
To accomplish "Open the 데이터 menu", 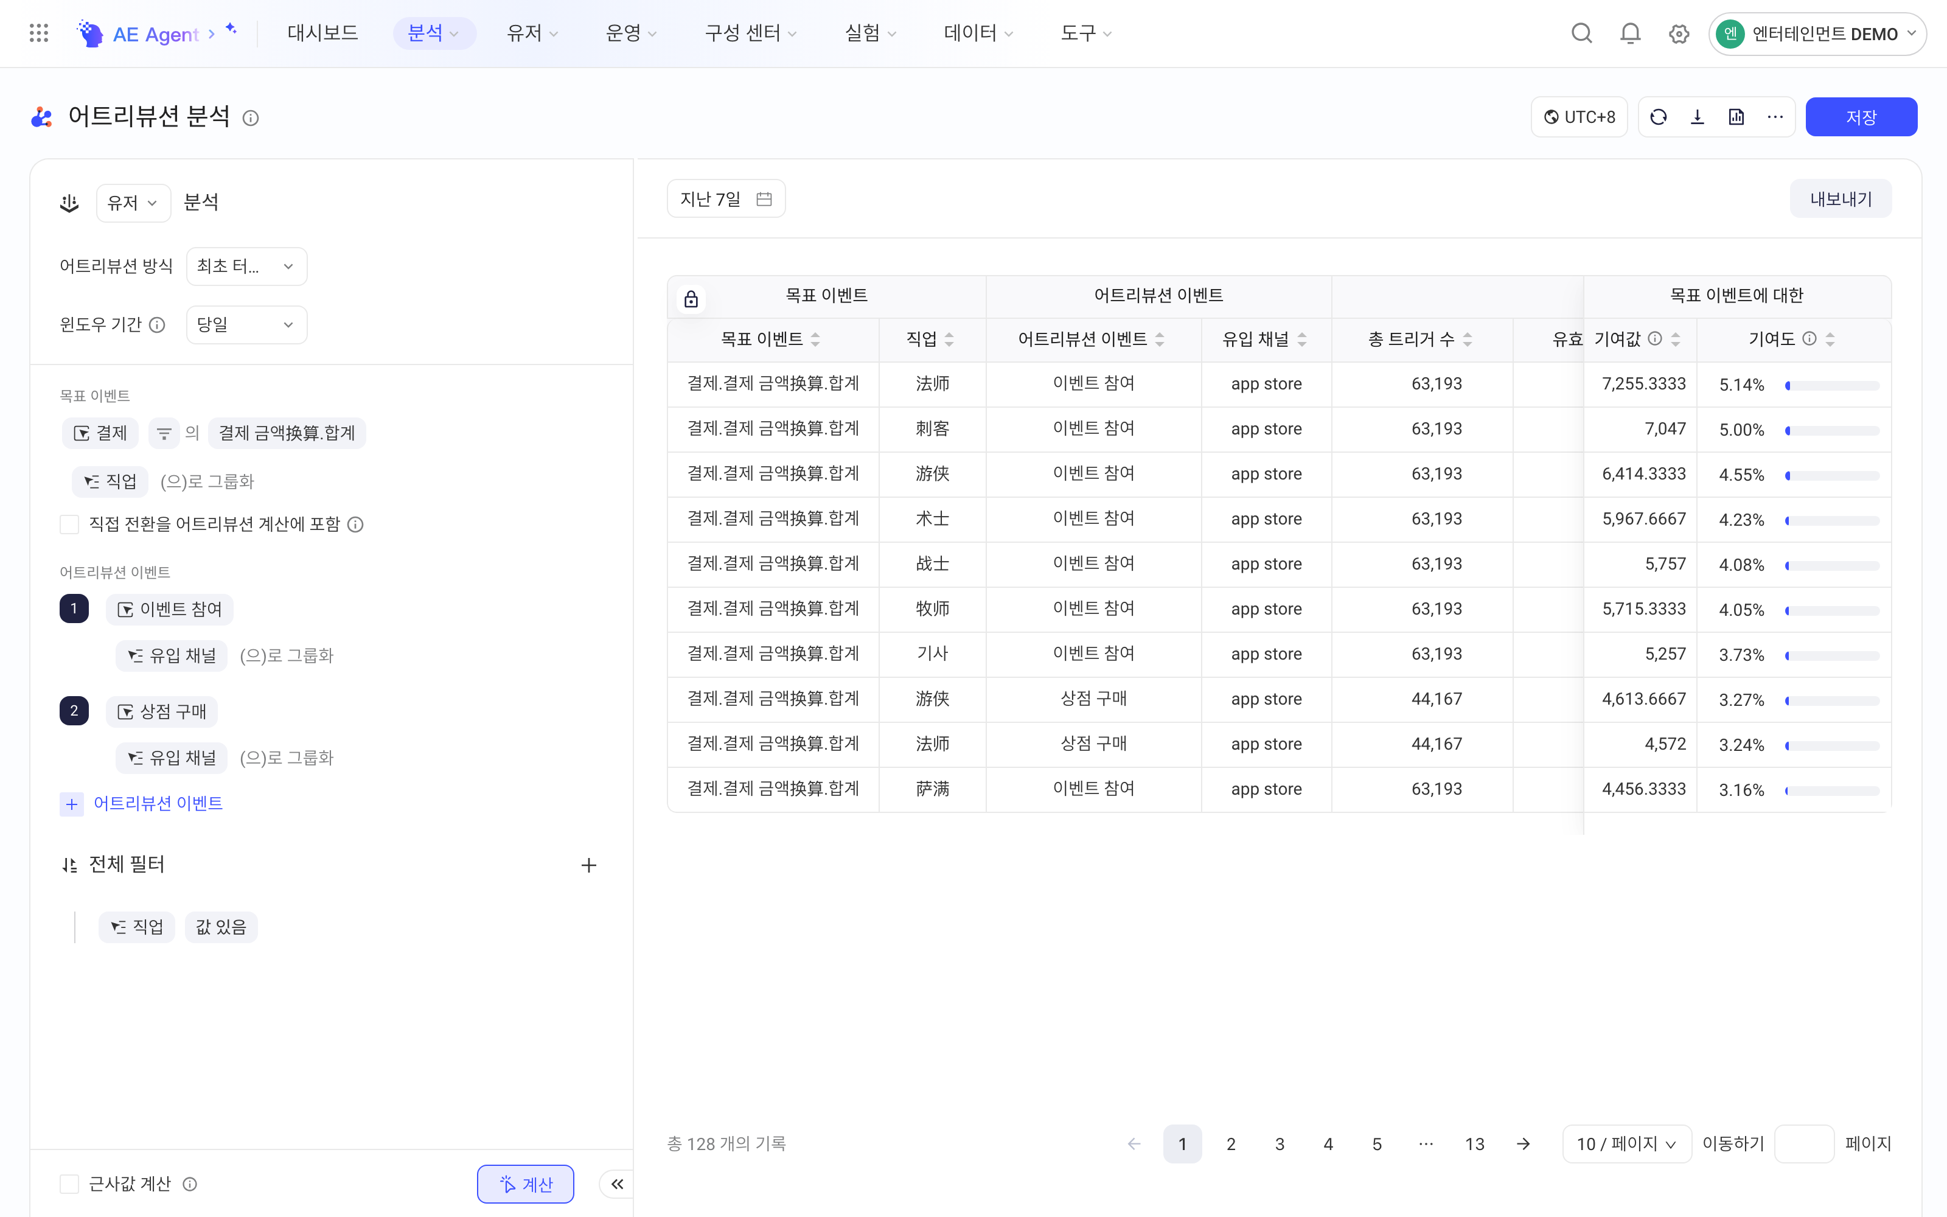I will point(978,33).
